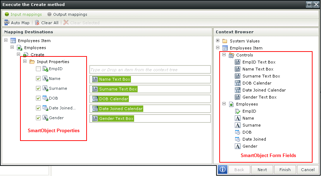Select the mapped Date Joined Calendar token

[x=118, y=109]
